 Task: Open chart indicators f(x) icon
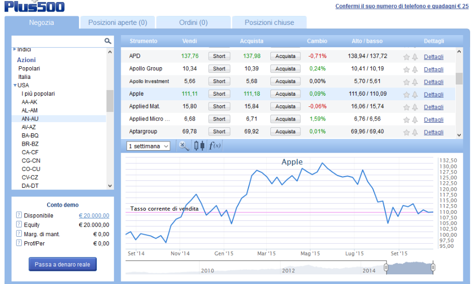pos(215,146)
